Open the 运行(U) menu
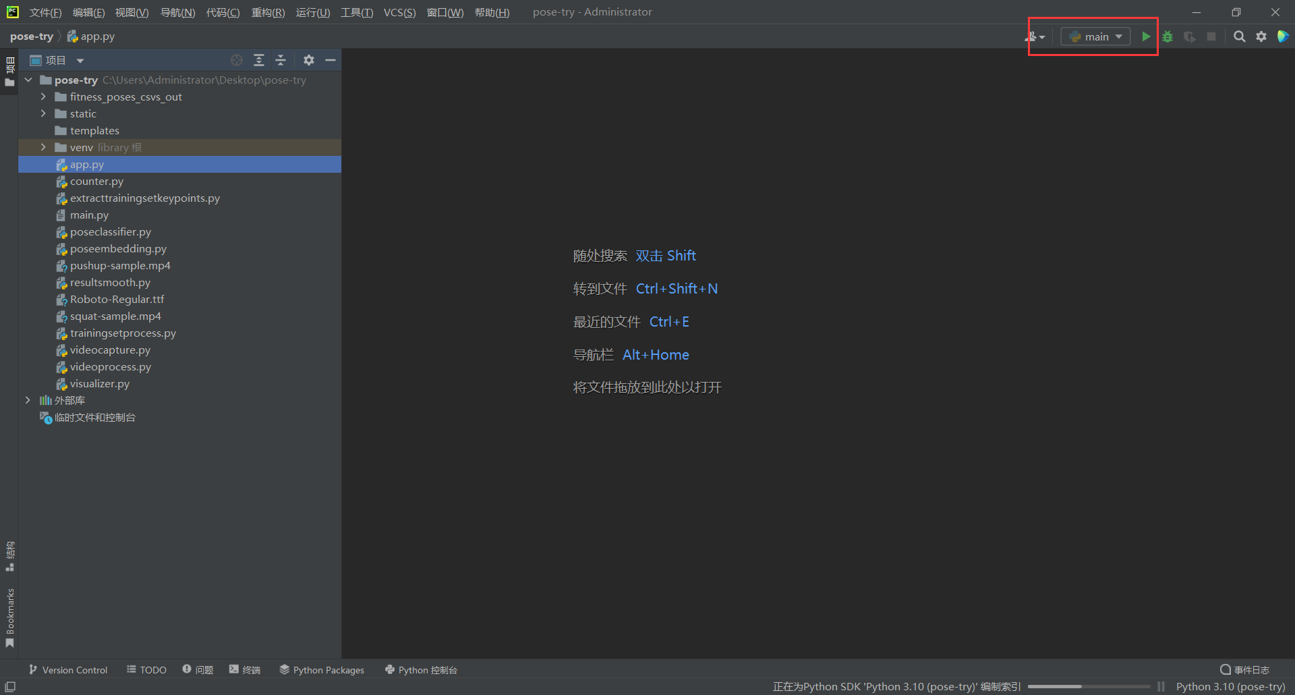 tap(313, 12)
